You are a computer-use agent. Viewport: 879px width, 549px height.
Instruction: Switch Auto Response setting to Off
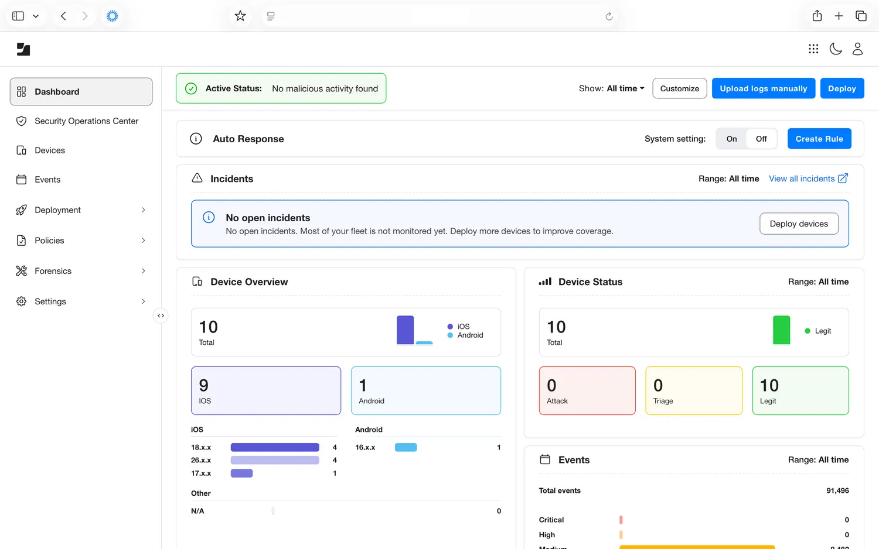coord(761,139)
